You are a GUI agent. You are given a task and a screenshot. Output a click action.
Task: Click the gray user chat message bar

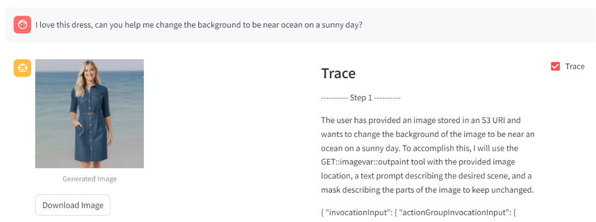pyautogui.click(x=300, y=25)
